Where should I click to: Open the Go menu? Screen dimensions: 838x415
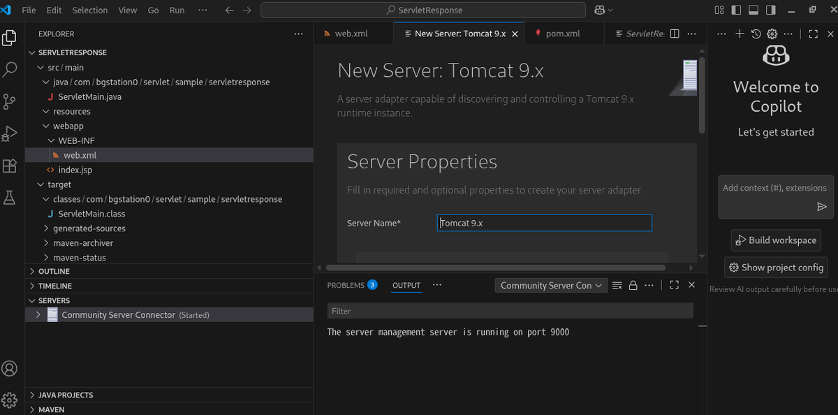153,10
